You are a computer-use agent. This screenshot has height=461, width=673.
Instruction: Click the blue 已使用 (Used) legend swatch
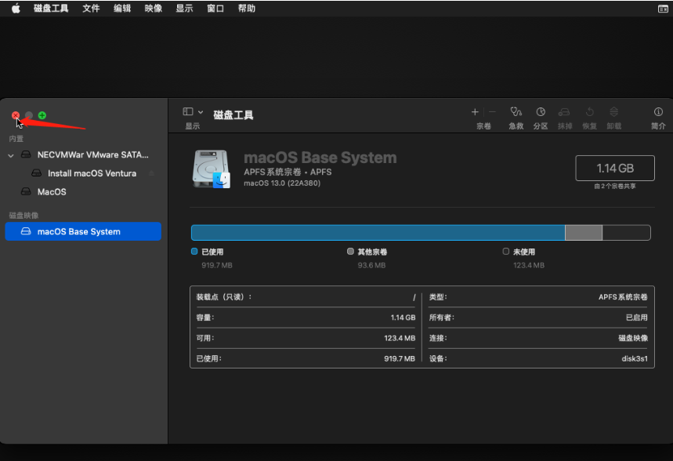194,252
